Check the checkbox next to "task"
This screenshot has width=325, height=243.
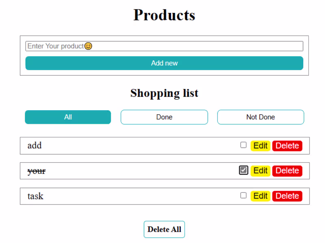point(243,195)
